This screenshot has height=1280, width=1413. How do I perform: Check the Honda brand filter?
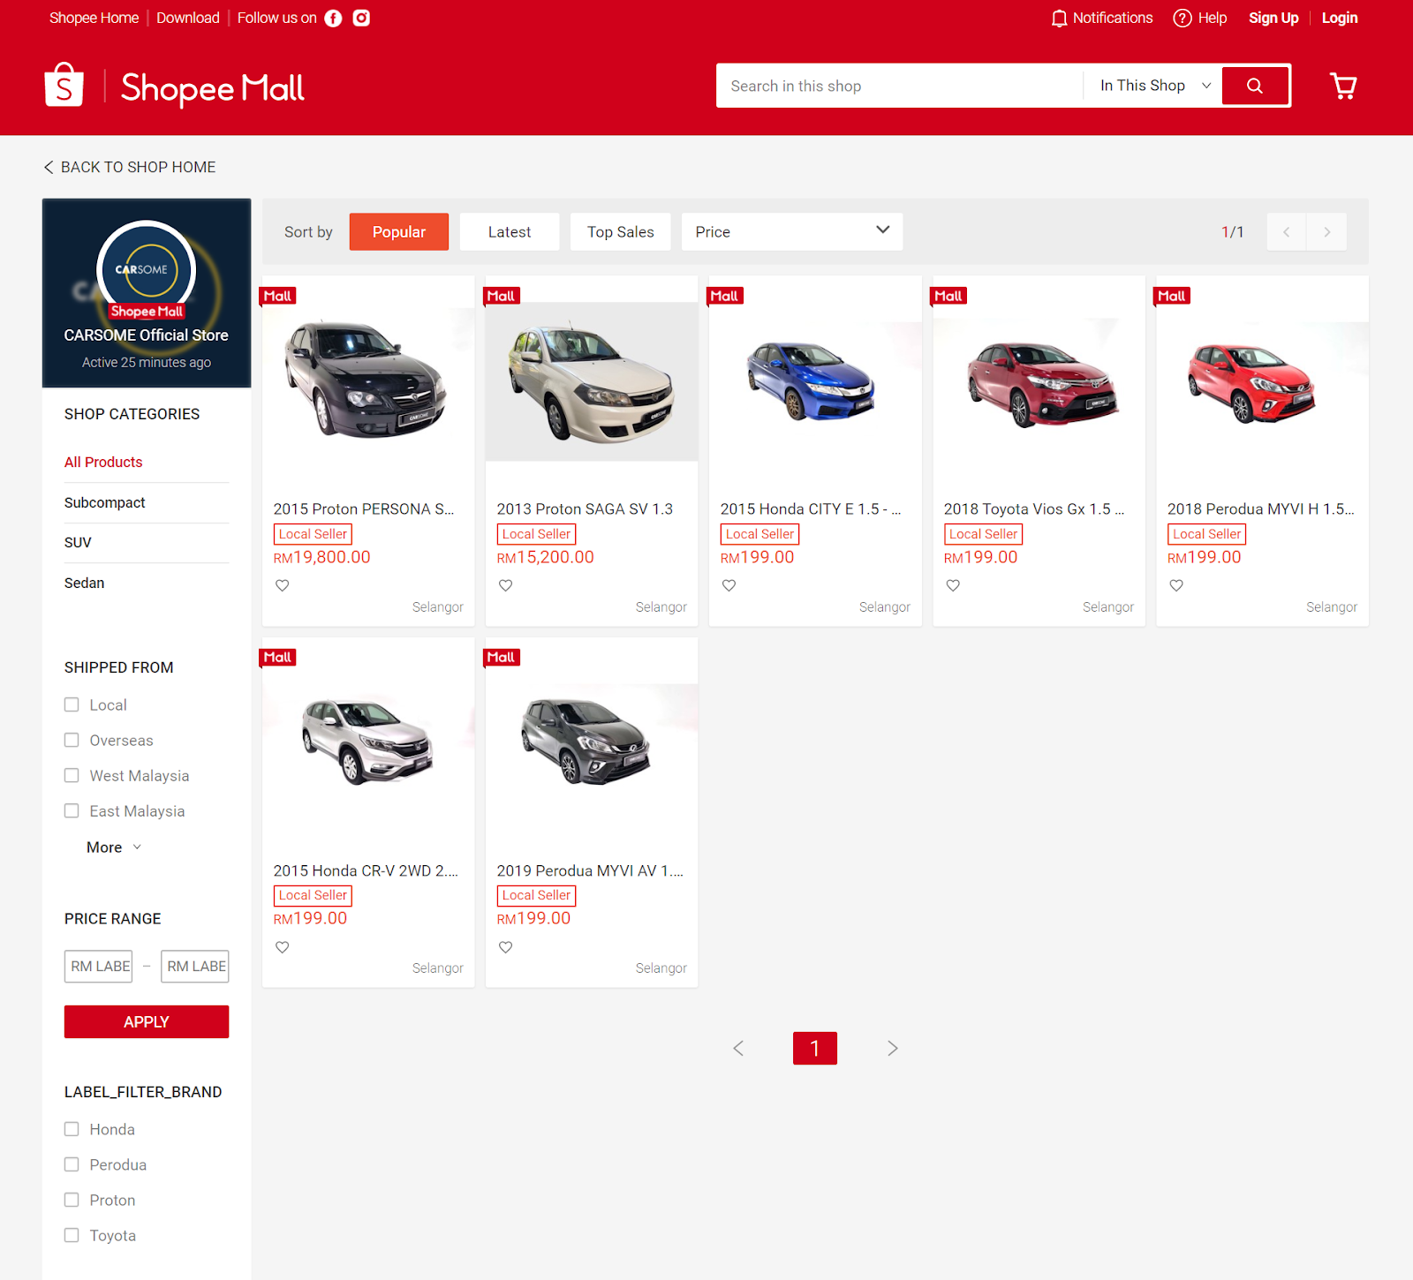(72, 1129)
